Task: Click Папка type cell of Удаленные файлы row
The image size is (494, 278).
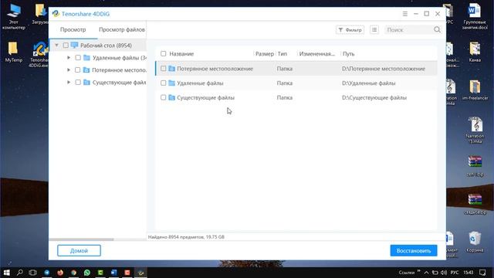Action: tap(285, 83)
